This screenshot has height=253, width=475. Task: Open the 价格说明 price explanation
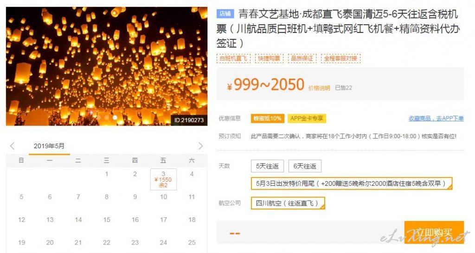click(x=319, y=88)
